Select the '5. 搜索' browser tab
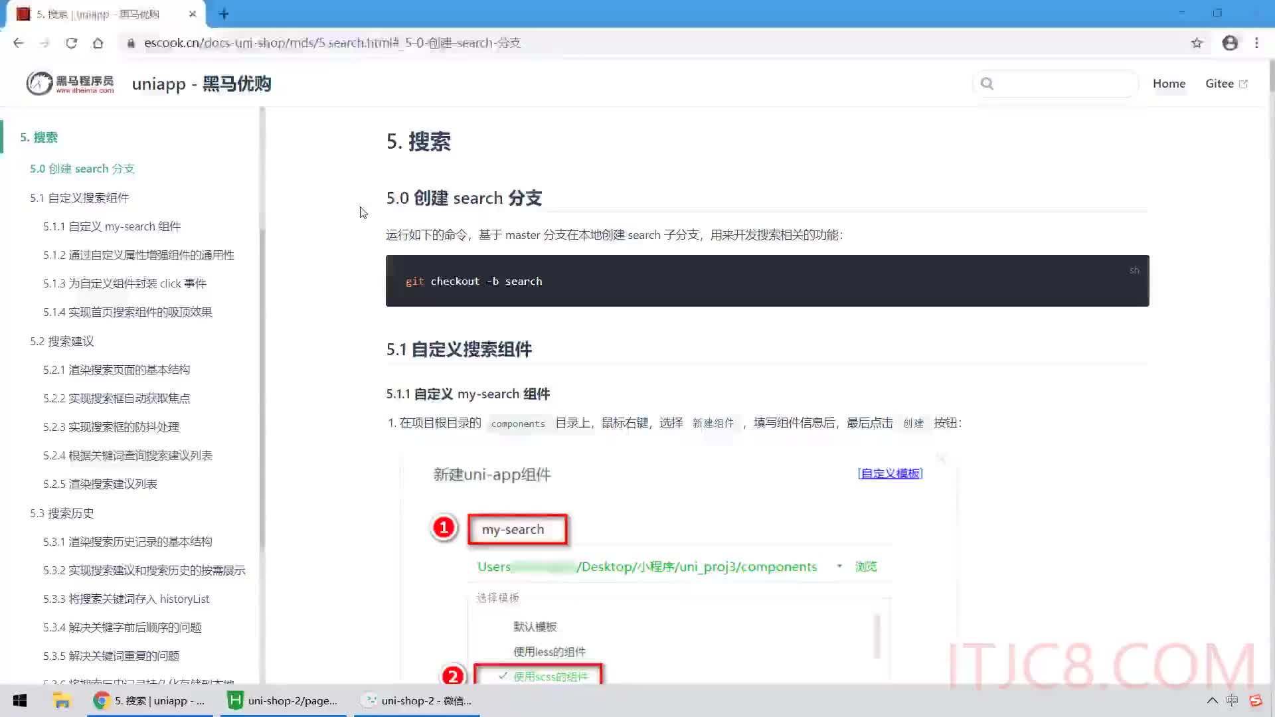This screenshot has width=1275, height=717. (x=106, y=14)
